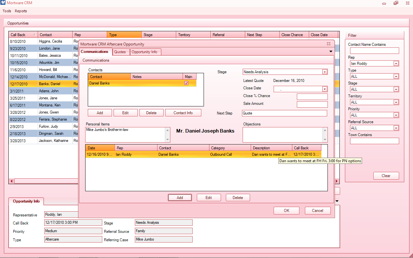Screen dimensions: 413x258
Task: Select the 'Higgins, Cecilia' opportunity row
Action: click(44, 41)
